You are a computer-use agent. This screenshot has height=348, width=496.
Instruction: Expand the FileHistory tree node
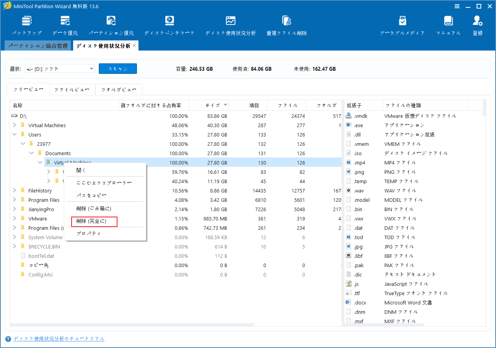click(14, 191)
